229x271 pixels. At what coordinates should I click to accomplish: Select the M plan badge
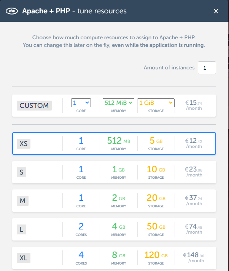pos(22,201)
